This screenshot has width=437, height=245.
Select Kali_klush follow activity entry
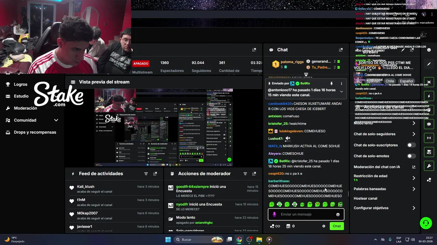114,189
